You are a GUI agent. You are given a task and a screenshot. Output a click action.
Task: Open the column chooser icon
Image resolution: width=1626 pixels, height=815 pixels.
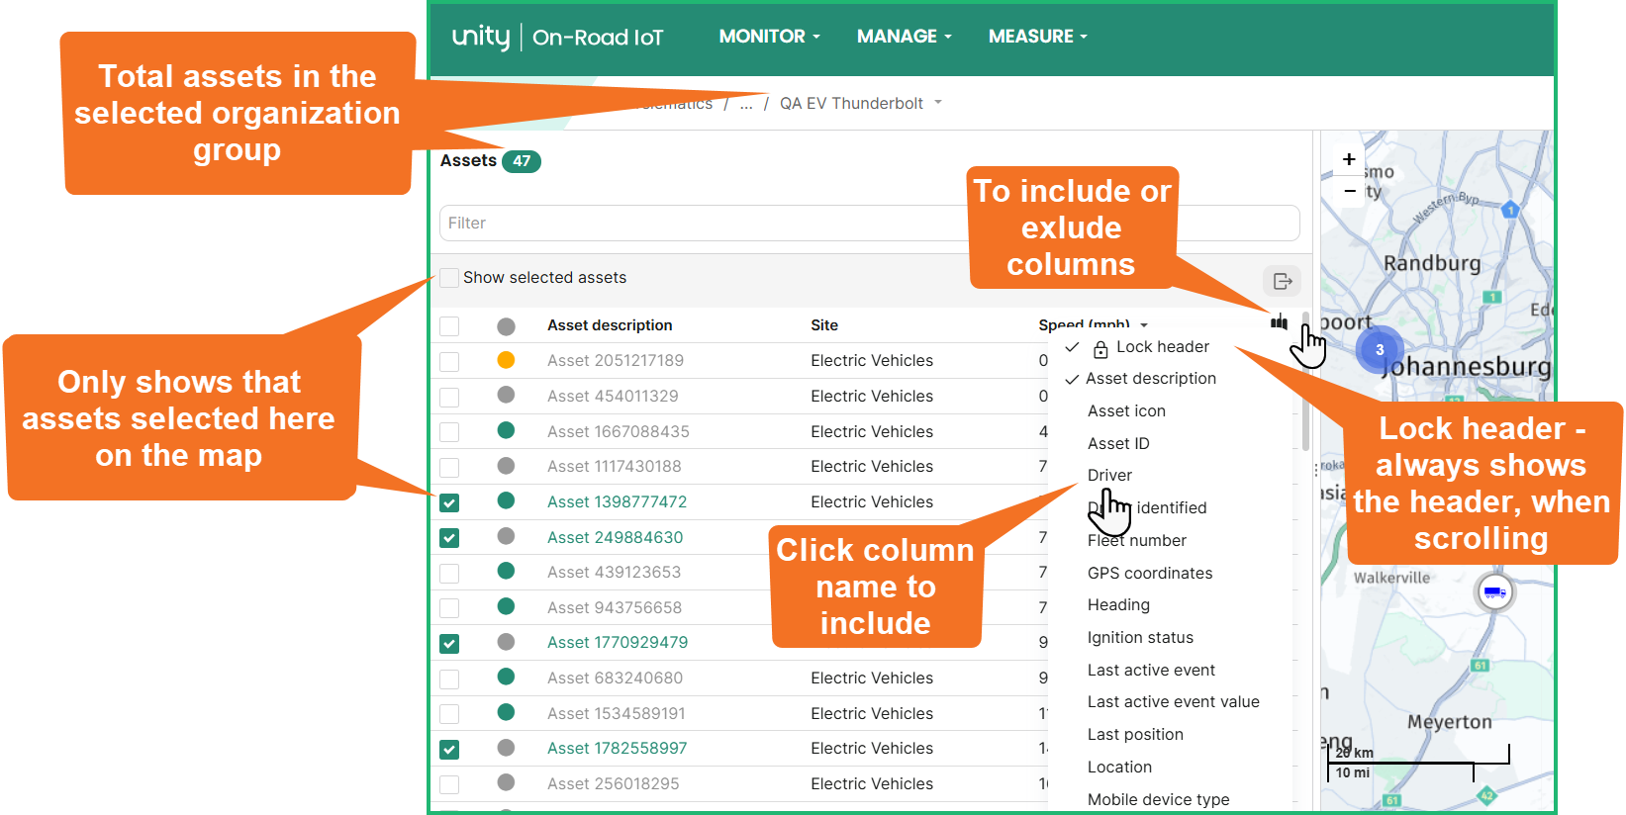(1279, 322)
